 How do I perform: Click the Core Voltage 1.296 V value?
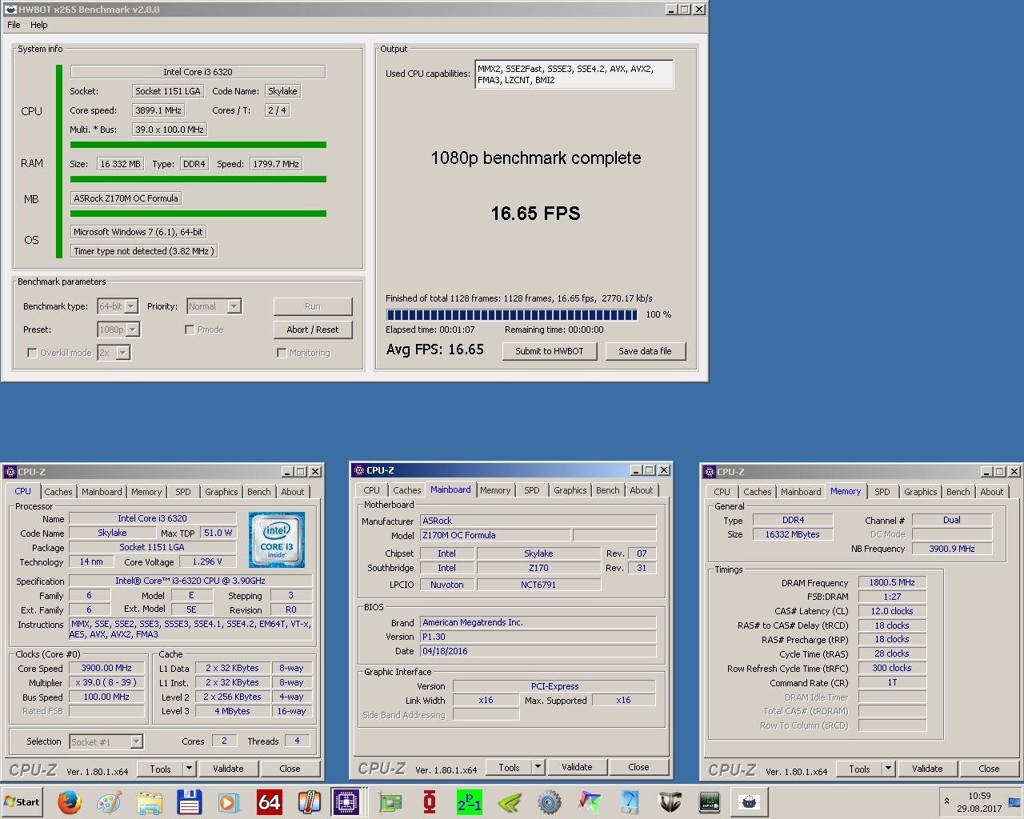tap(207, 561)
